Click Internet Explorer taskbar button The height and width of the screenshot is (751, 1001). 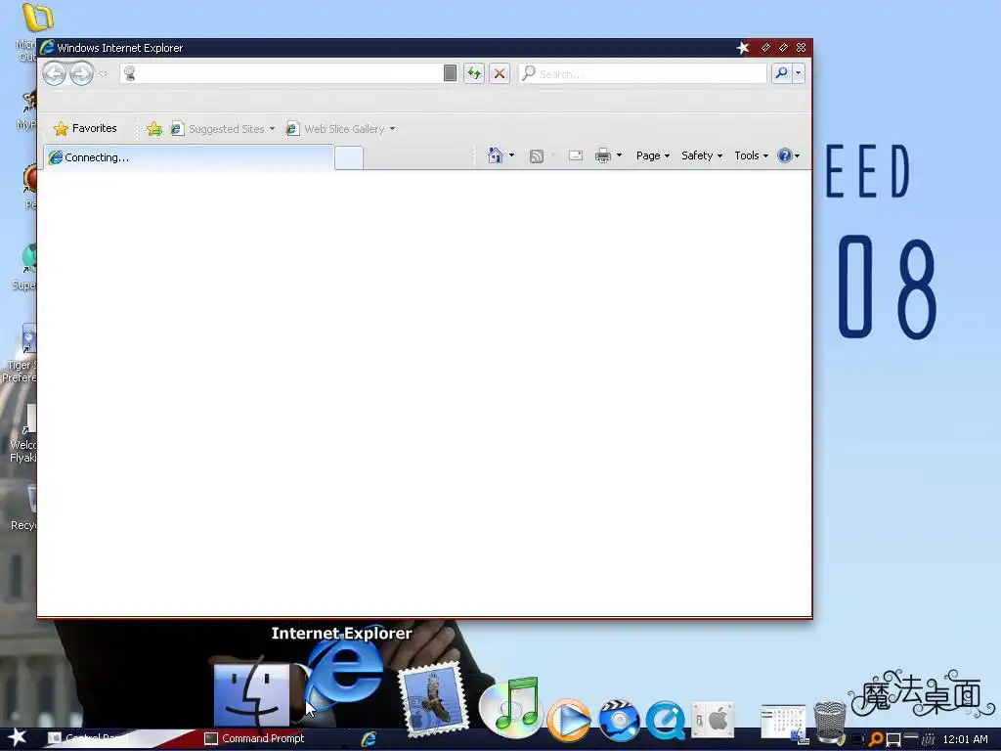pos(369,739)
